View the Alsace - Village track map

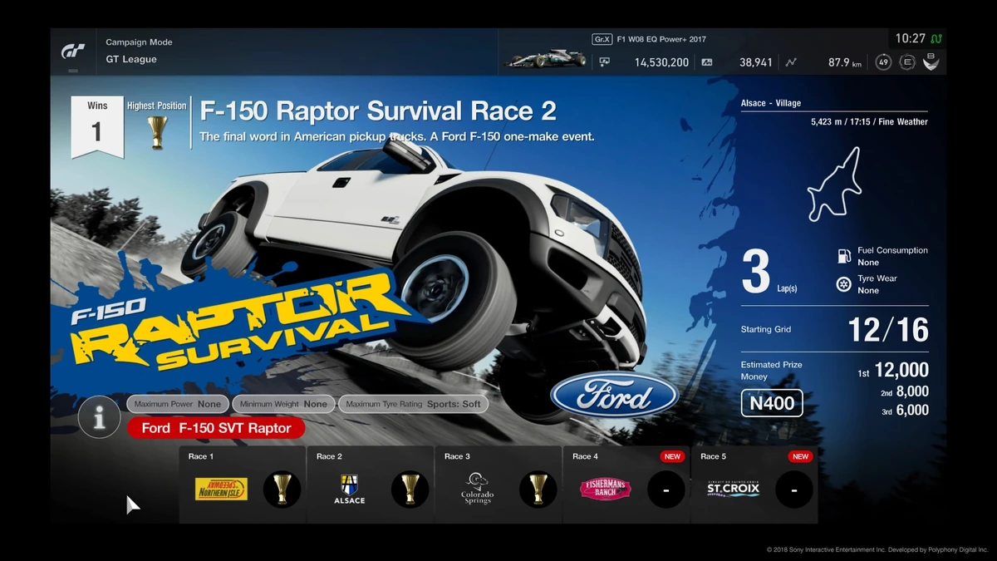pos(834,183)
